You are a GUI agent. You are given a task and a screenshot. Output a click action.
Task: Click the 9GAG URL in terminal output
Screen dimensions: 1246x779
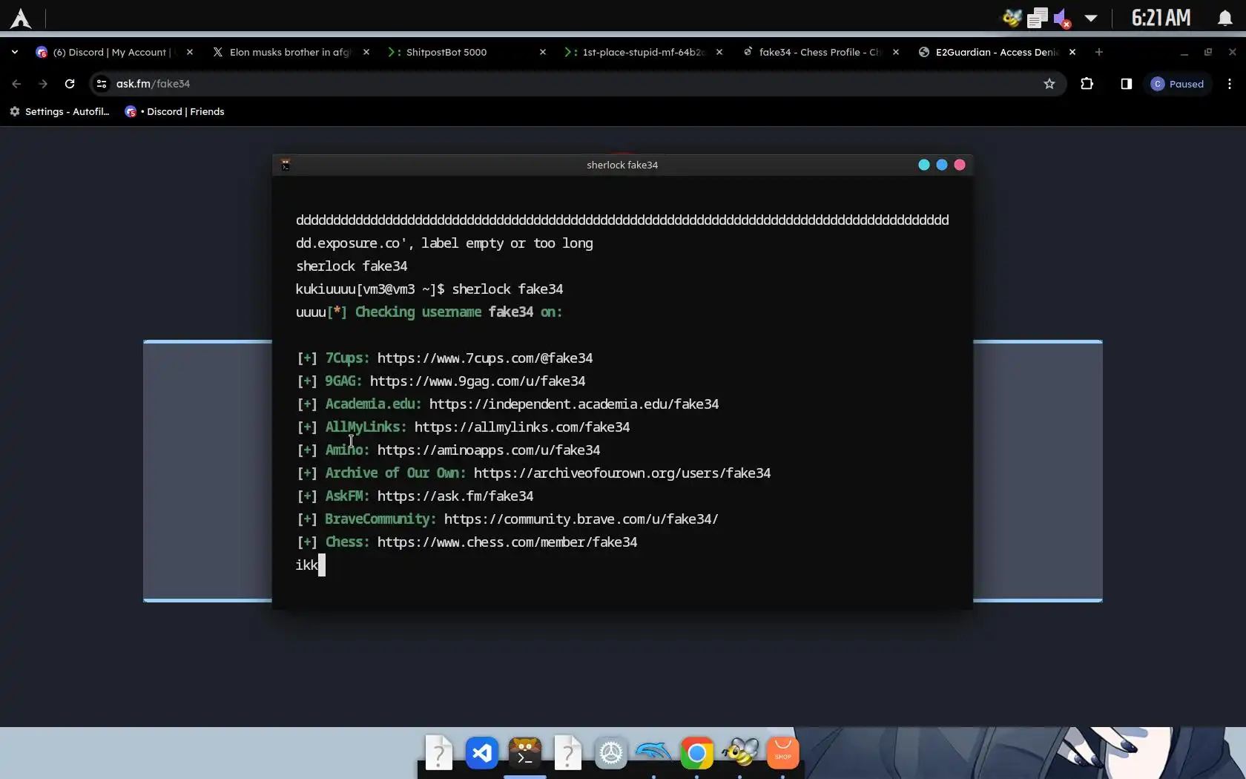478,381
